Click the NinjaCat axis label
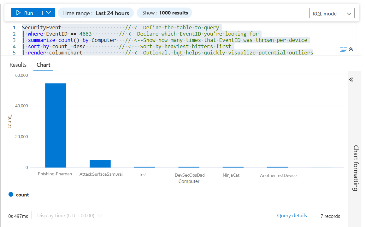The image size is (365, 227). [231, 175]
